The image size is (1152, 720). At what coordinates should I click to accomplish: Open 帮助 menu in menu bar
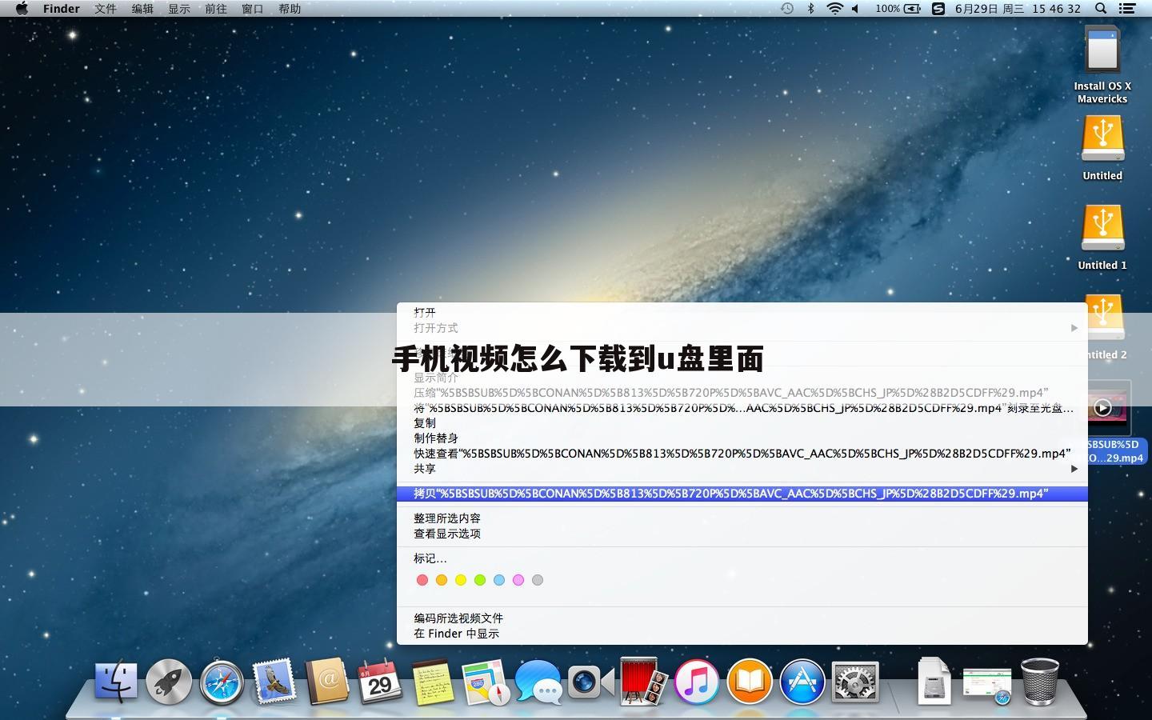coord(290,9)
